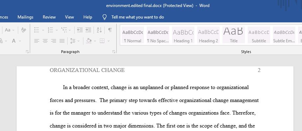
Task: Toggle show paragraph marks (¶)
Action: [x=110, y=30]
